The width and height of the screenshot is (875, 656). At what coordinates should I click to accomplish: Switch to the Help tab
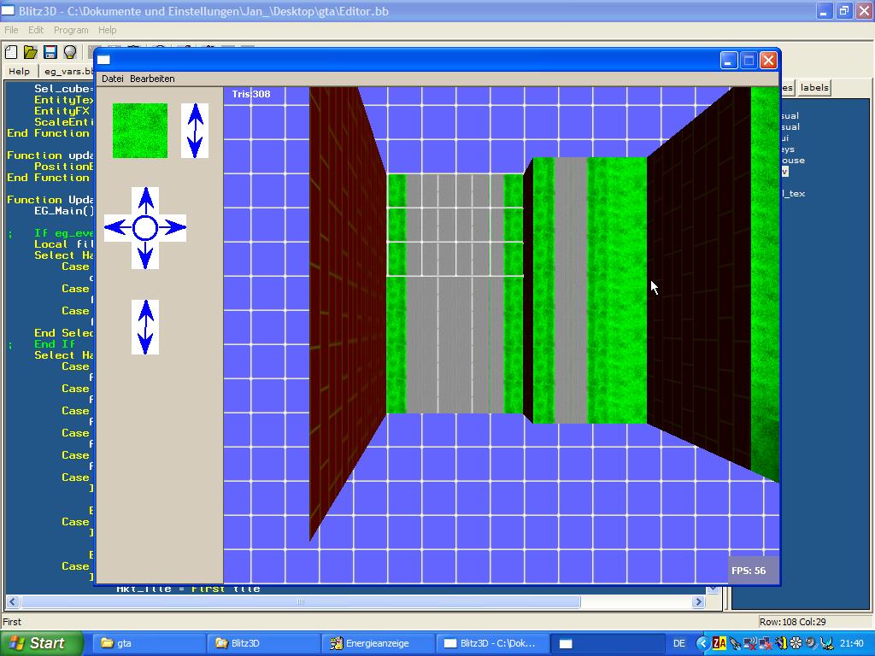click(x=19, y=72)
